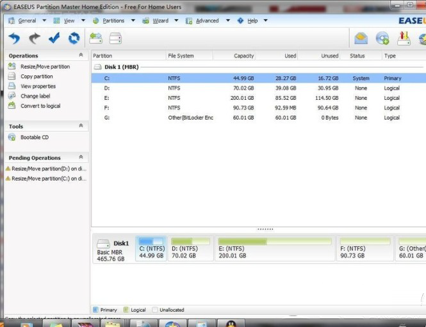Click Copy partition in Operations
426x327 pixels.
coord(37,77)
